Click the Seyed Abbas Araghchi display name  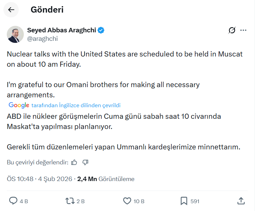pyautogui.click(x=62, y=30)
